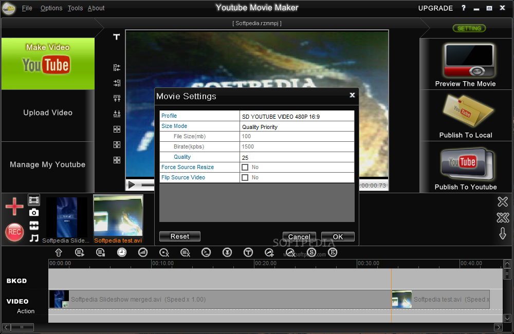Screen dimensions: 514x334
Task: Click the clock duration icon in timeline toolbar
Action: tap(122, 252)
